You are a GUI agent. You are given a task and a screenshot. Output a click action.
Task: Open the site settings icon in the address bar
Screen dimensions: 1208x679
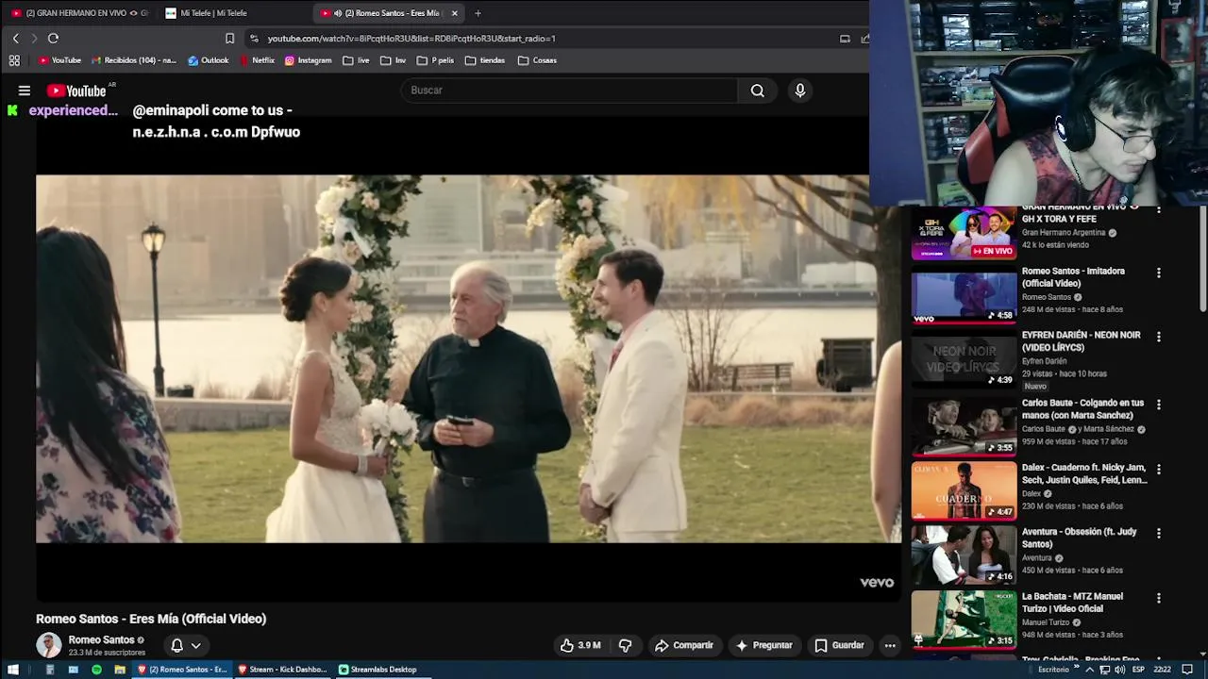(254, 39)
